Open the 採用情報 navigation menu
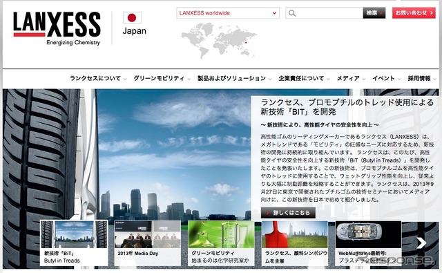The width and height of the screenshot is (442, 273). (x=422, y=78)
